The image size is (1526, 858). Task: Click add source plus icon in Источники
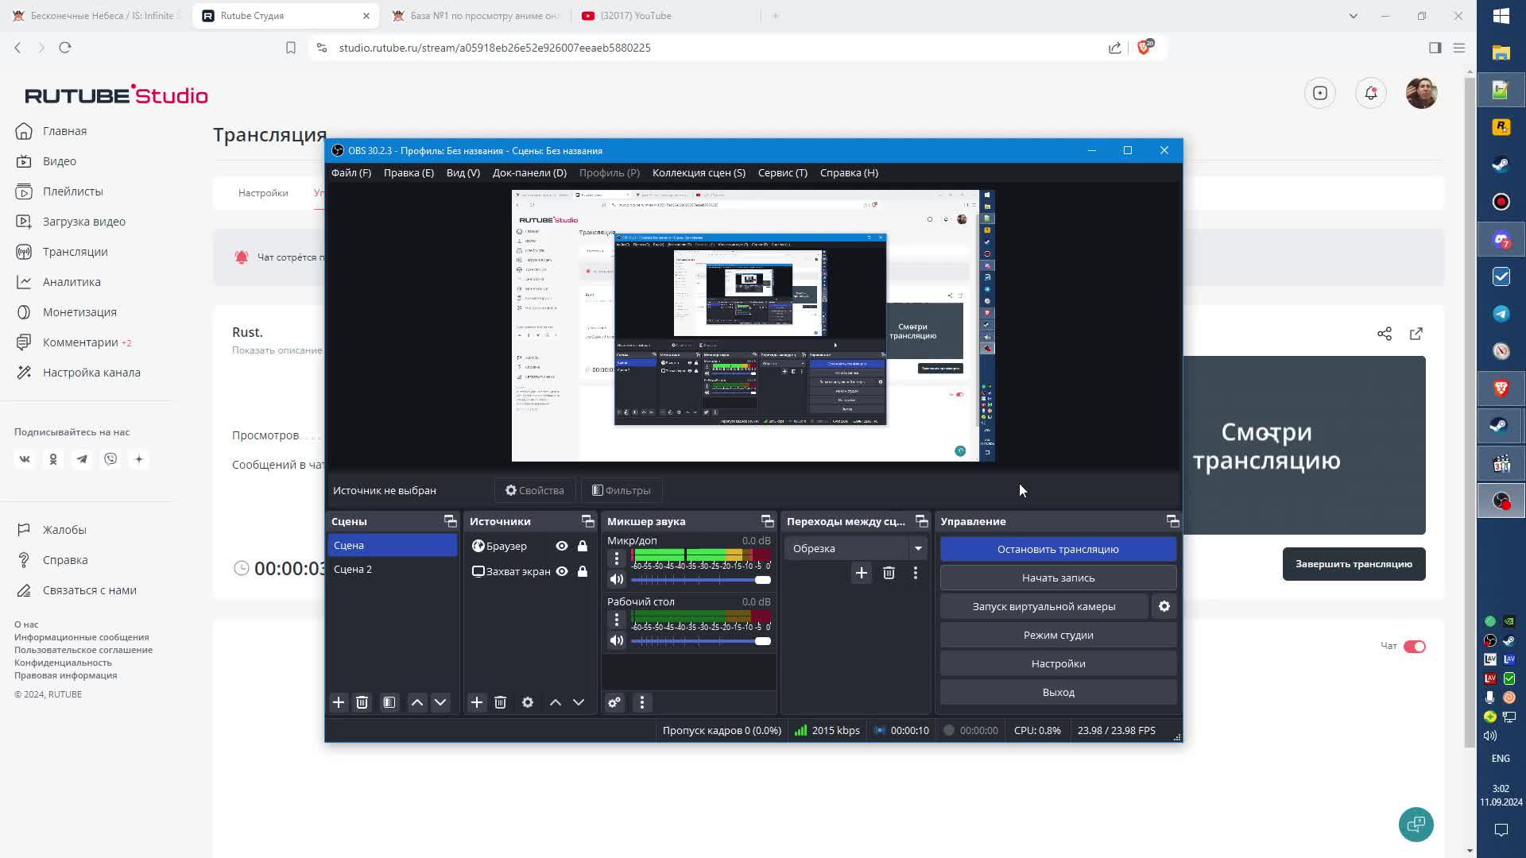click(476, 702)
